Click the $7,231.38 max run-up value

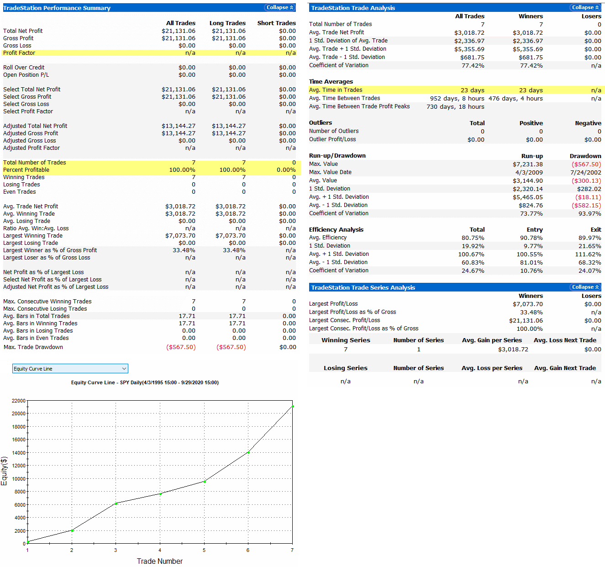pyautogui.click(x=528, y=164)
